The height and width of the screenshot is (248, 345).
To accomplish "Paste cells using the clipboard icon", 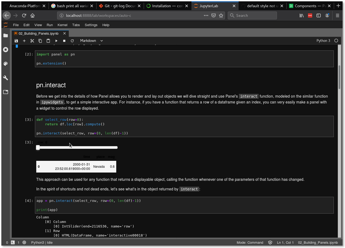I will tap(48, 41).
